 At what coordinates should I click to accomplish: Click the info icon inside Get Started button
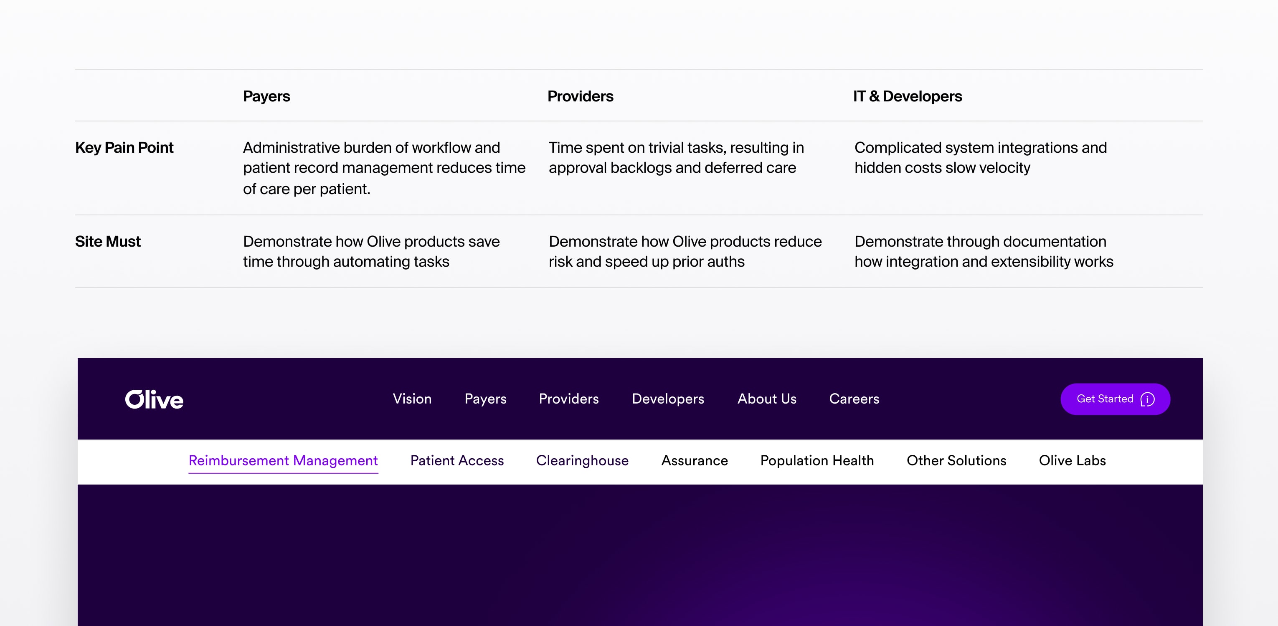click(x=1148, y=399)
